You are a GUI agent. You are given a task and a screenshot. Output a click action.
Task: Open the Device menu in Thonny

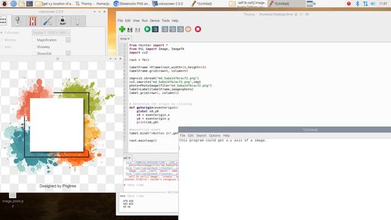(155, 21)
